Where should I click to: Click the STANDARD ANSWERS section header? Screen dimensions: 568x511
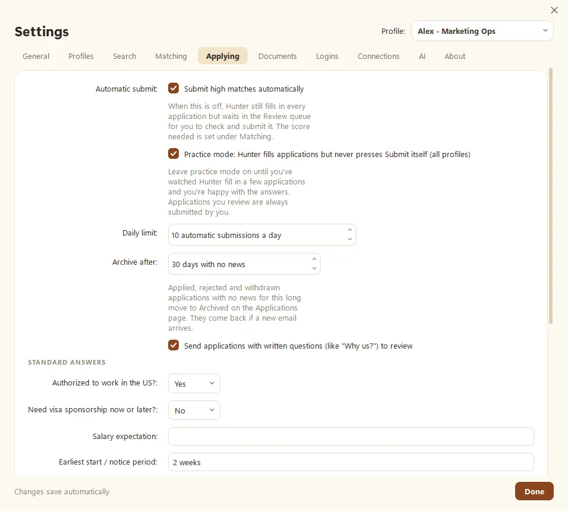pos(67,362)
